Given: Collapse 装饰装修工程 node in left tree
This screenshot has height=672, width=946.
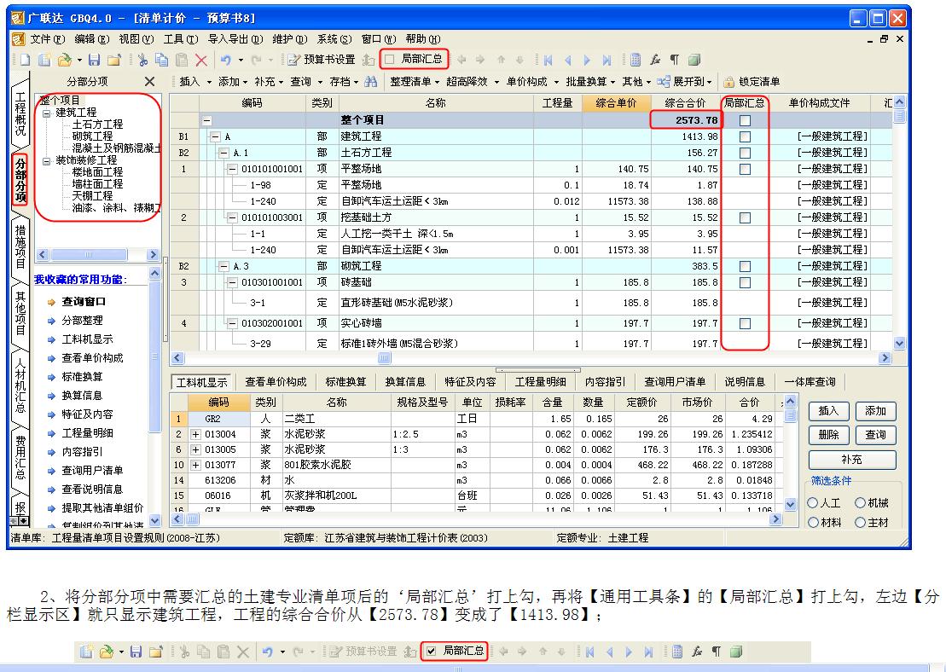Looking at the screenshot, I should (x=46, y=161).
